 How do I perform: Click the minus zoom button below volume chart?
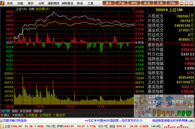141,111
